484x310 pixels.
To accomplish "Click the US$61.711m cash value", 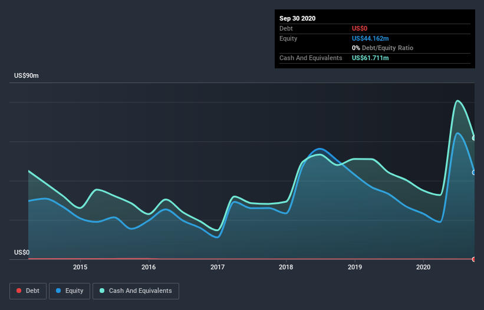I will pyautogui.click(x=370, y=58).
